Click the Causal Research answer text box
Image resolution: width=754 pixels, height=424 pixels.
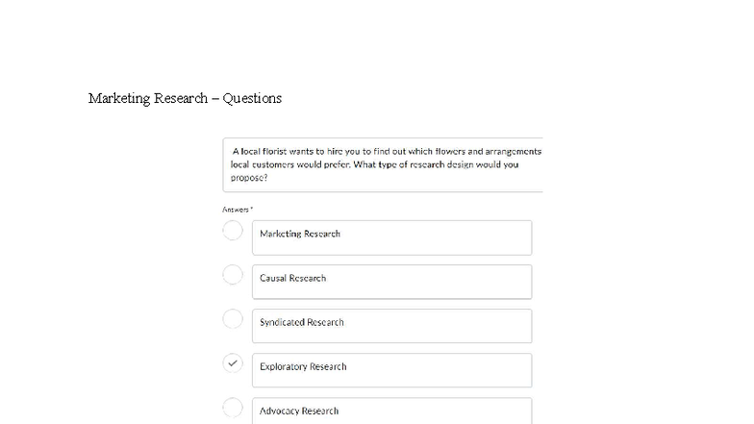point(391,282)
